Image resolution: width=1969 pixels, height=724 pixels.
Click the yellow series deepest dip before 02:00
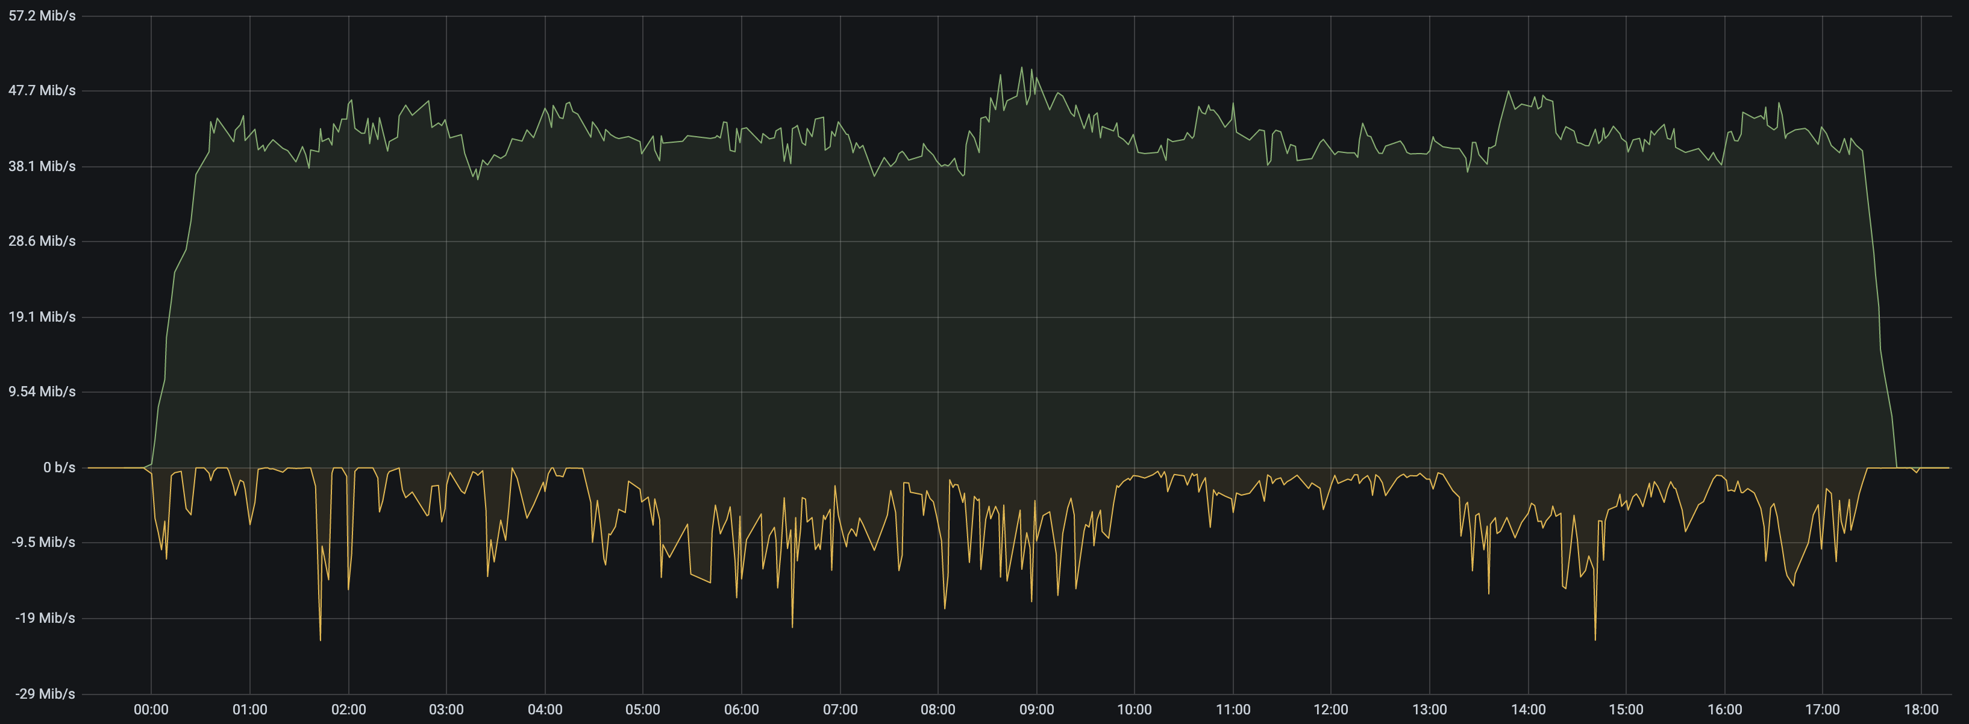click(x=319, y=639)
